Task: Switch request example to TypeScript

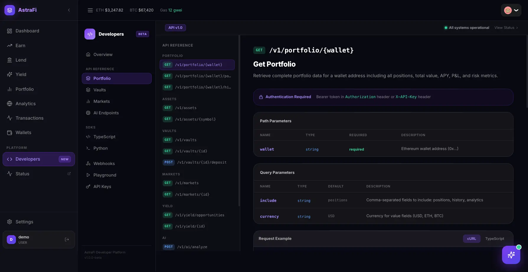Action: [495, 239]
